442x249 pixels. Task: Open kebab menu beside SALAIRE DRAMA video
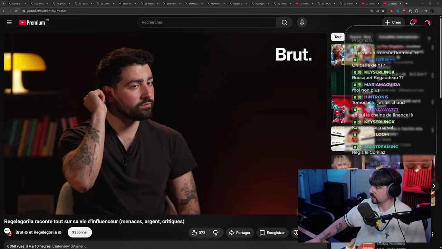pos(433,130)
